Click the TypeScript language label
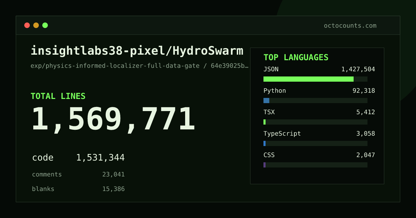The width and height of the screenshot is (416, 218). 282,134
